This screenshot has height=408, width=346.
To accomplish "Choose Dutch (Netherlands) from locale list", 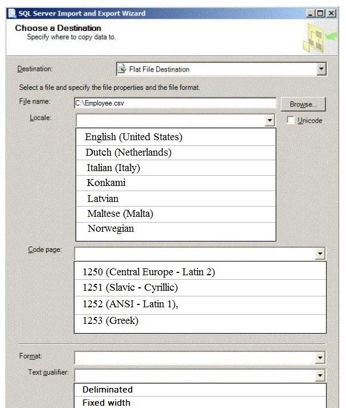I will pyautogui.click(x=176, y=153).
